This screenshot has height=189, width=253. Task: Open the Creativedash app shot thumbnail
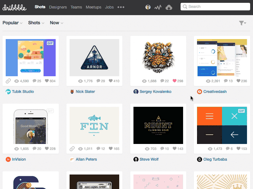tap(222, 58)
